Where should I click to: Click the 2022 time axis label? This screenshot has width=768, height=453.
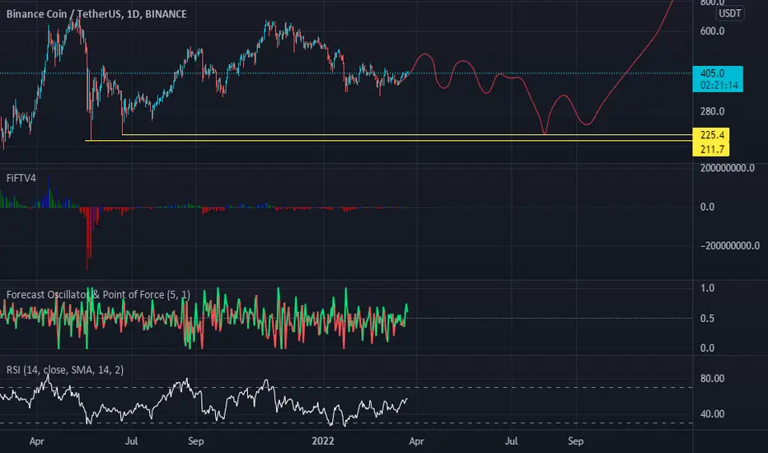click(323, 441)
